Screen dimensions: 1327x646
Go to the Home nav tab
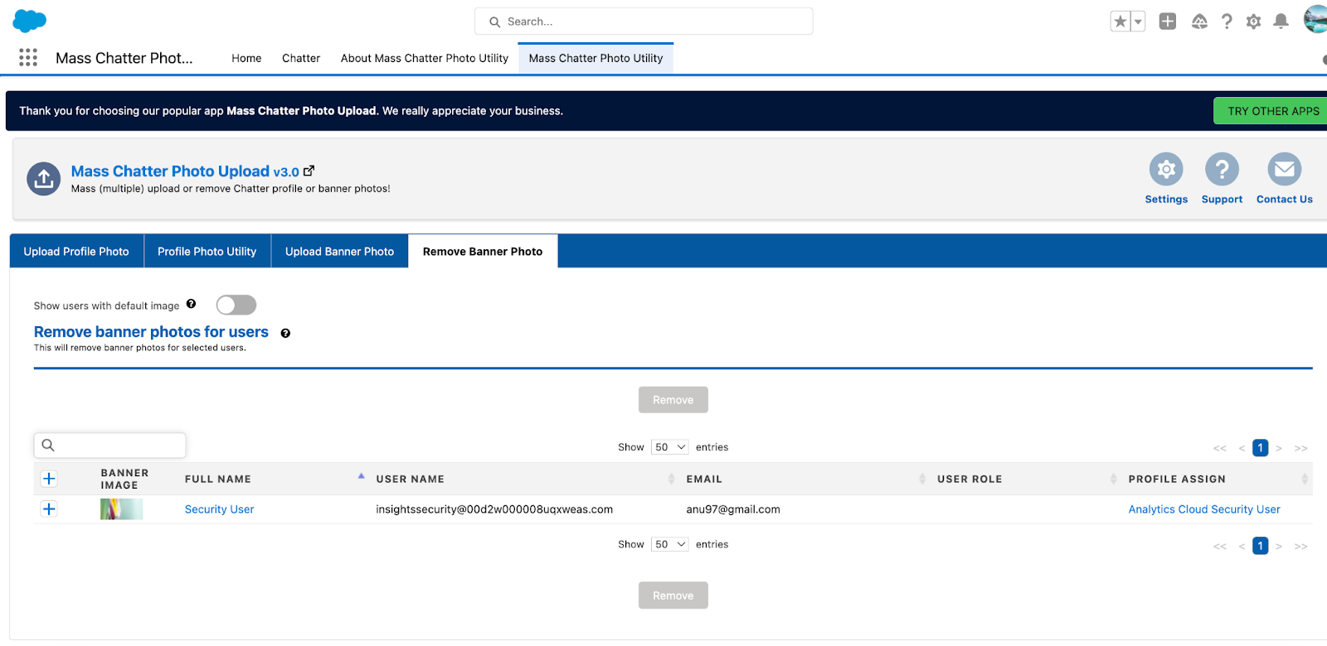pos(246,58)
